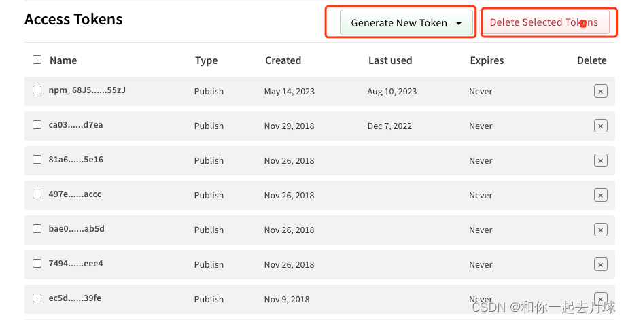Click the Name column header
The image size is (626, 320).
point(63,60)
